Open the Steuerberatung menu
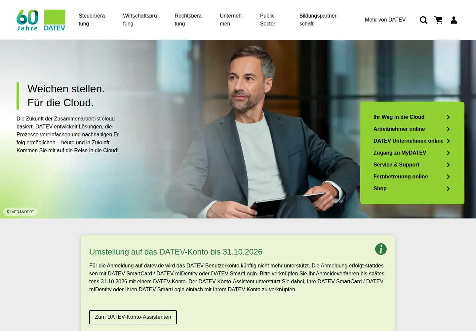The image size is (476, 331). tap(93, 20)
